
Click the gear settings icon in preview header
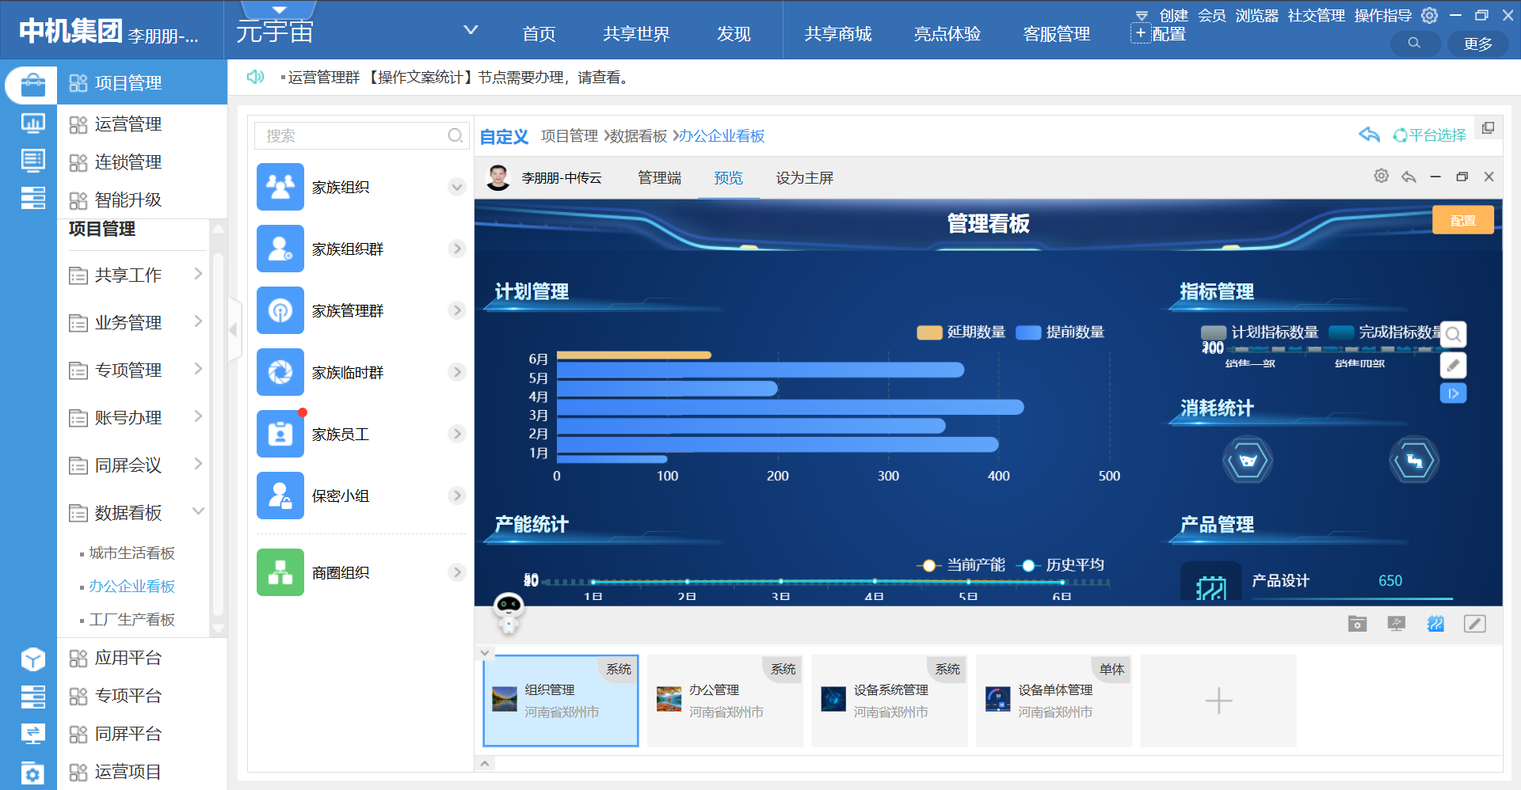point(1381,177)
